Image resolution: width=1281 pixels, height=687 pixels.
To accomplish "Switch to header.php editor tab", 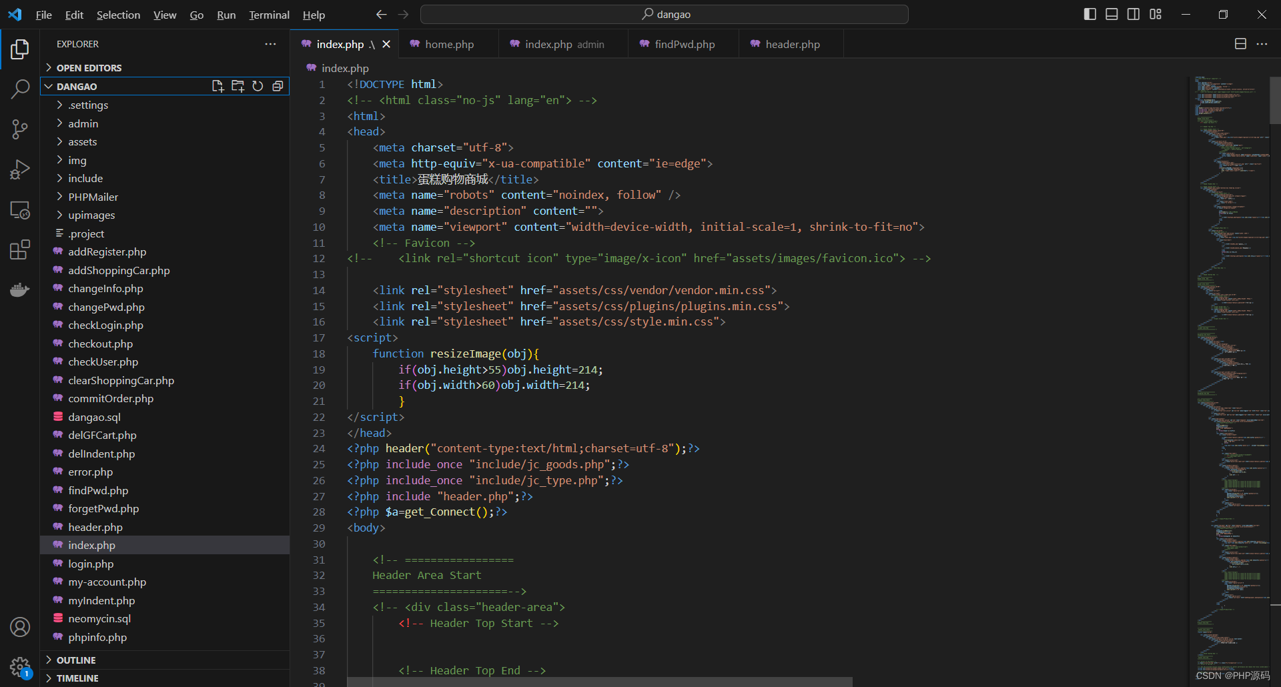I will pyautogui.click(x=792, y=44).
